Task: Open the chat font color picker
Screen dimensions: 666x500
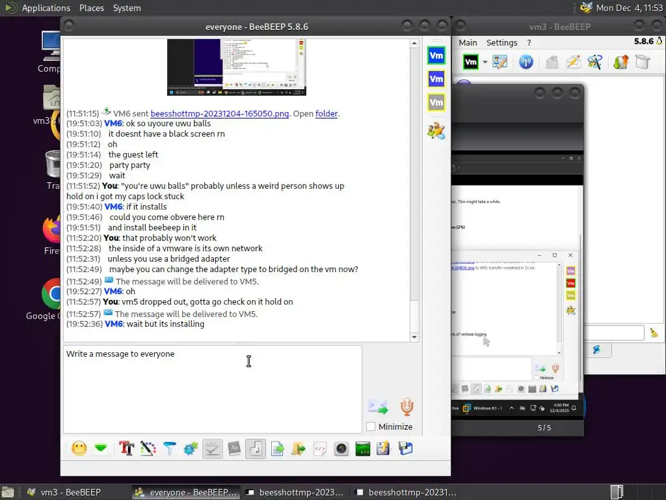Action: click(x=148, y=449)
